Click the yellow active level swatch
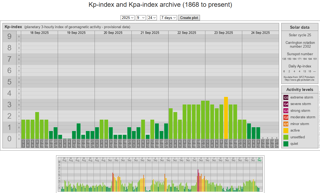Screen dimensions: 320x193 point(286,130)
